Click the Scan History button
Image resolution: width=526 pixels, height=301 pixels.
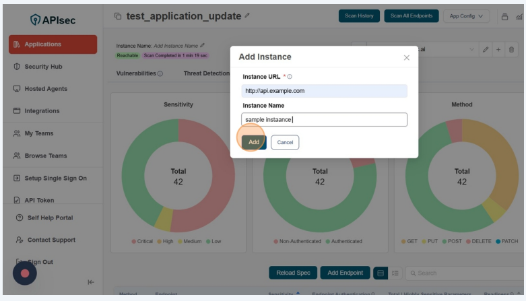359,16
